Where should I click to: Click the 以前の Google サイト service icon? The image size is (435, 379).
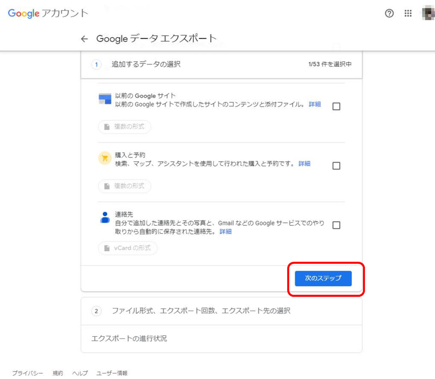(x=105, y=99)
